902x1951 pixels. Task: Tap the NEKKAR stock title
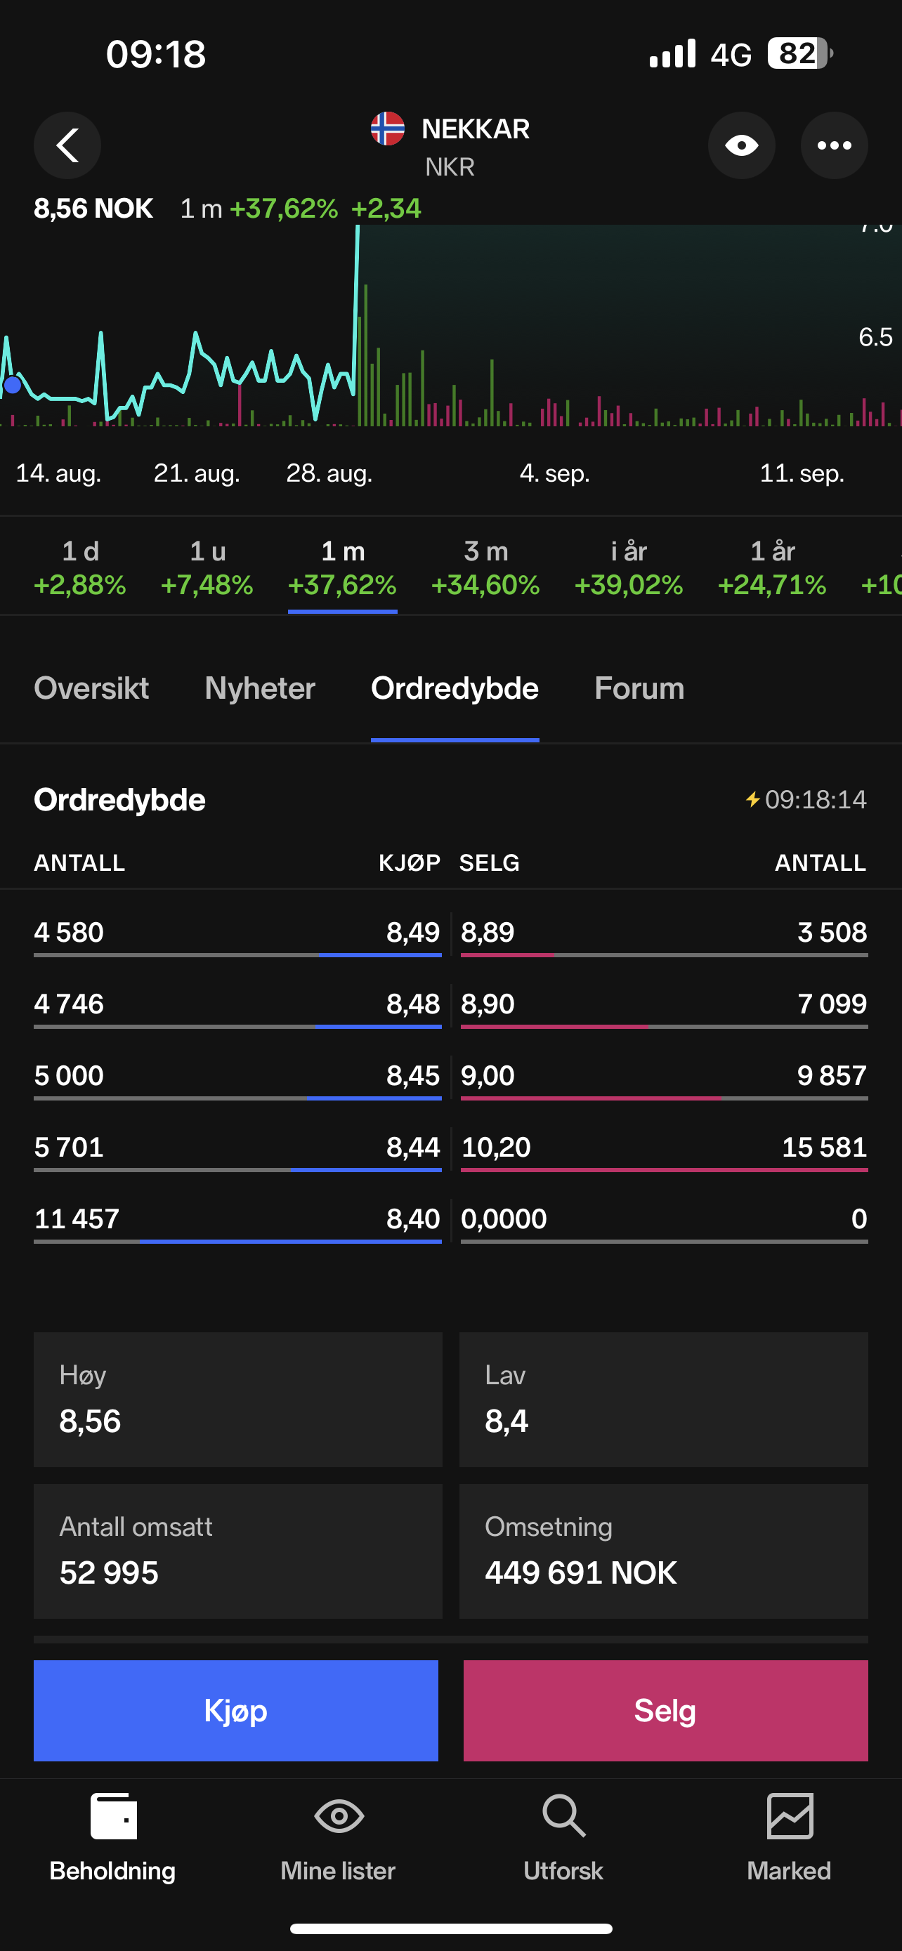(476, 129)
